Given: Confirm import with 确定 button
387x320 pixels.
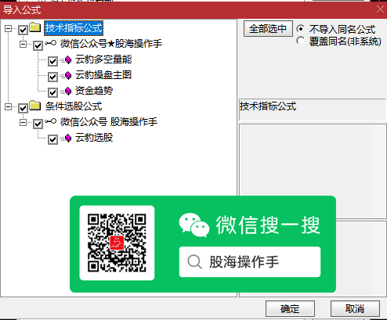Looking at the screenshot, I should (290, 308).
